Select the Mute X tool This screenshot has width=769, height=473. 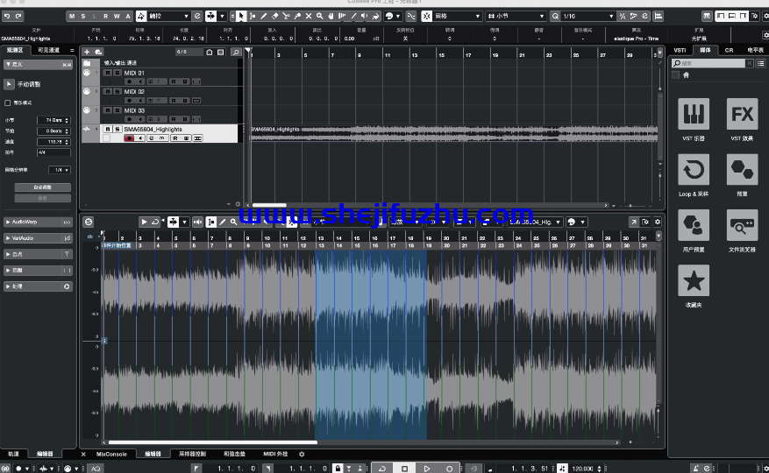(x=309, y=16)
